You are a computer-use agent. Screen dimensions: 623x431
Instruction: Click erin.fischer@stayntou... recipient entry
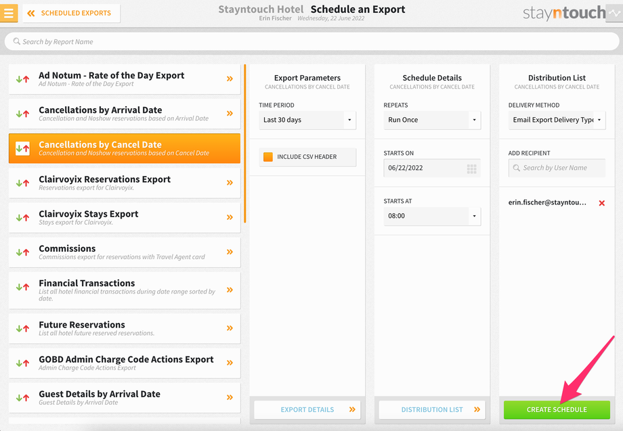coord(547,202)
